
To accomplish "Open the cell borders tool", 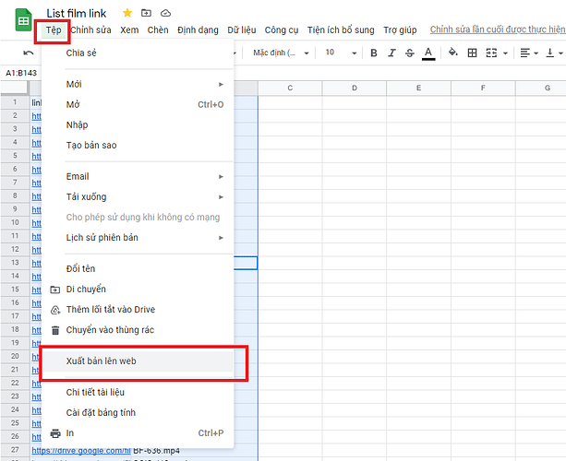I will coord(473,53).
